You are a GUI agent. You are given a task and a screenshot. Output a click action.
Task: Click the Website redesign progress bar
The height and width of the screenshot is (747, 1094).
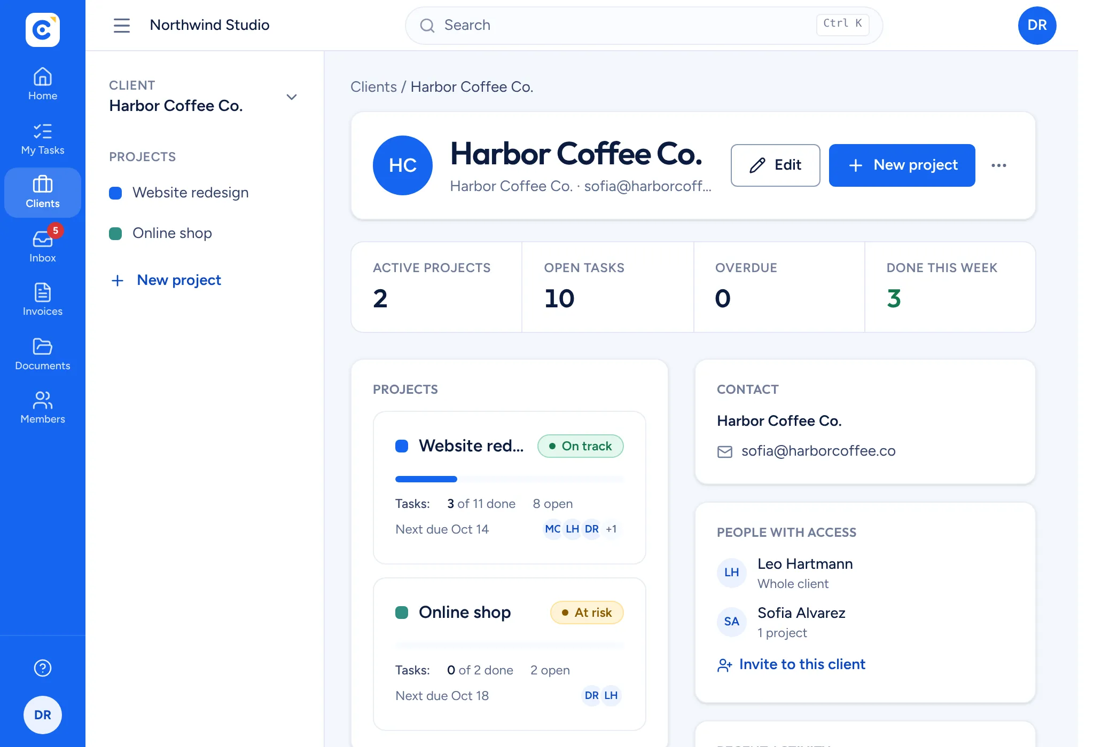(510, 479)
